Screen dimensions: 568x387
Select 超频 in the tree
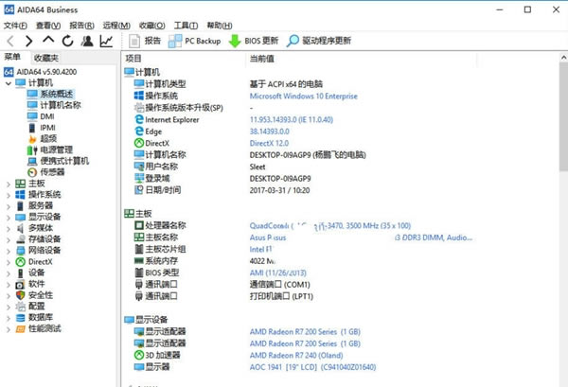(48, 138)
